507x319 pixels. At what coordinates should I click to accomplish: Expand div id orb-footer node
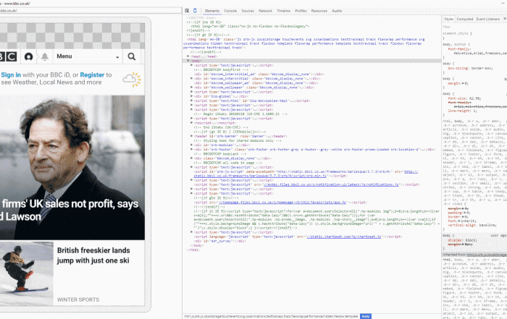coord(192,150)
